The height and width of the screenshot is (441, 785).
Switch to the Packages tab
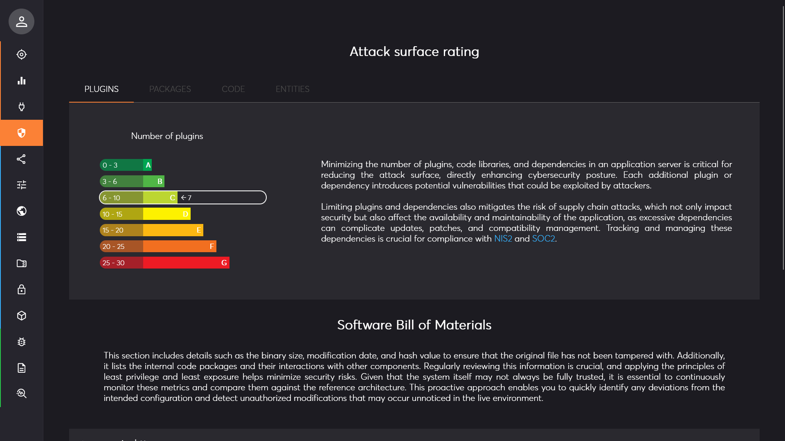point(170,89)
